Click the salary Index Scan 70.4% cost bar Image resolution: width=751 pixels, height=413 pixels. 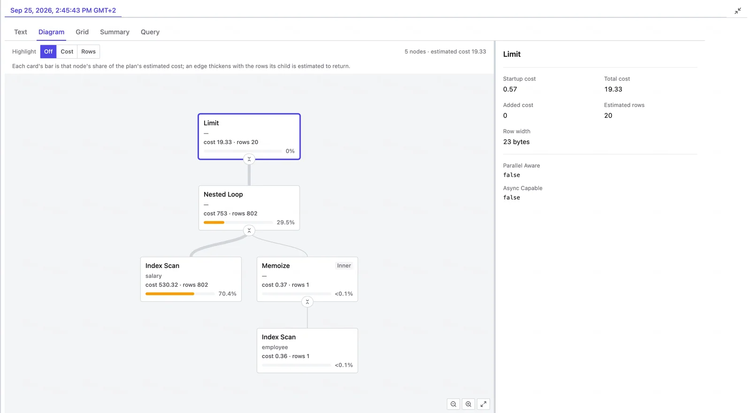pyautogui.click(x=180, y=294)
